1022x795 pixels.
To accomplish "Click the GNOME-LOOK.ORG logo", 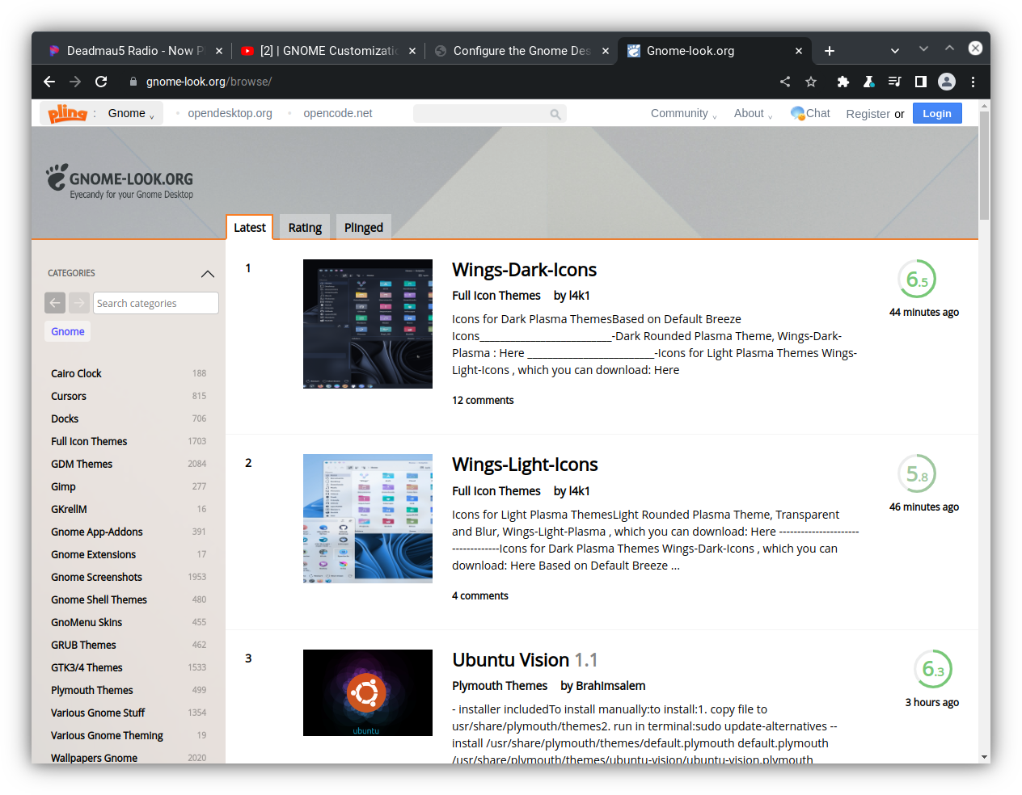I will [x=120, y=182].
